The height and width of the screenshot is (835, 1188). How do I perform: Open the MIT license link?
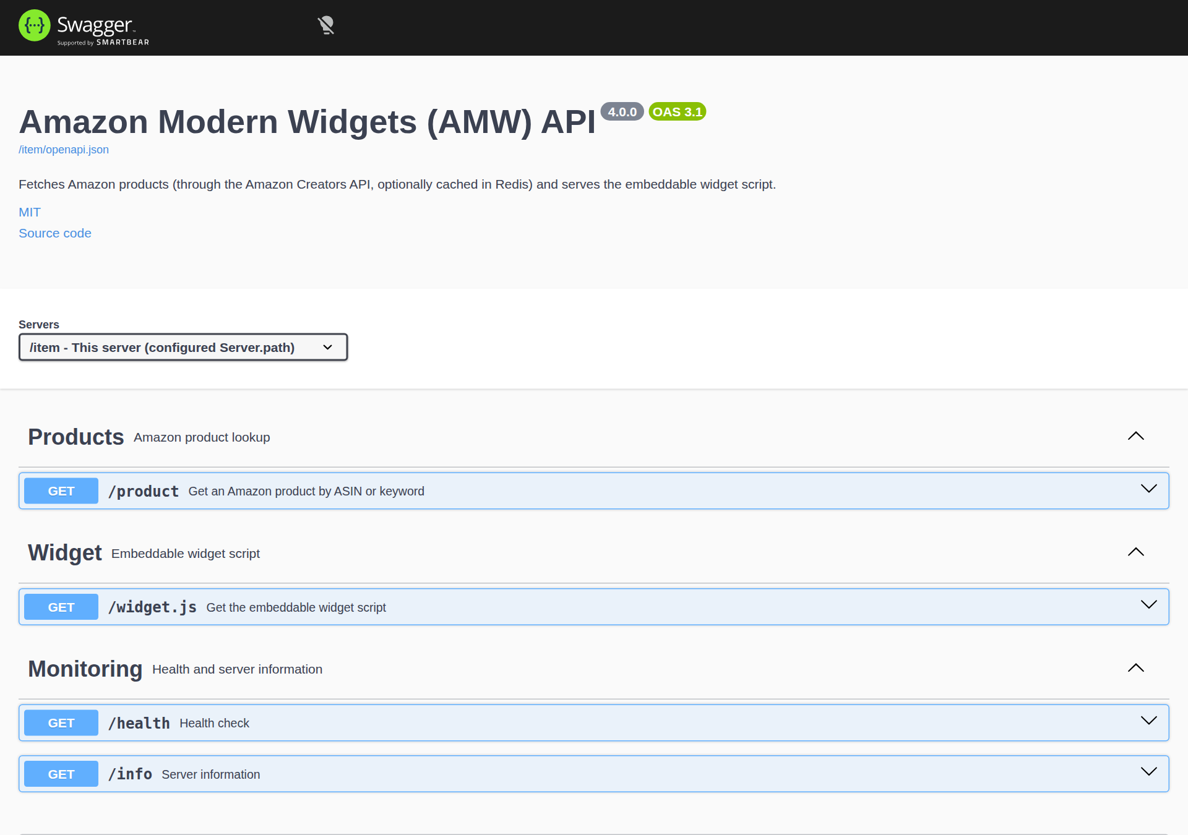30,212
